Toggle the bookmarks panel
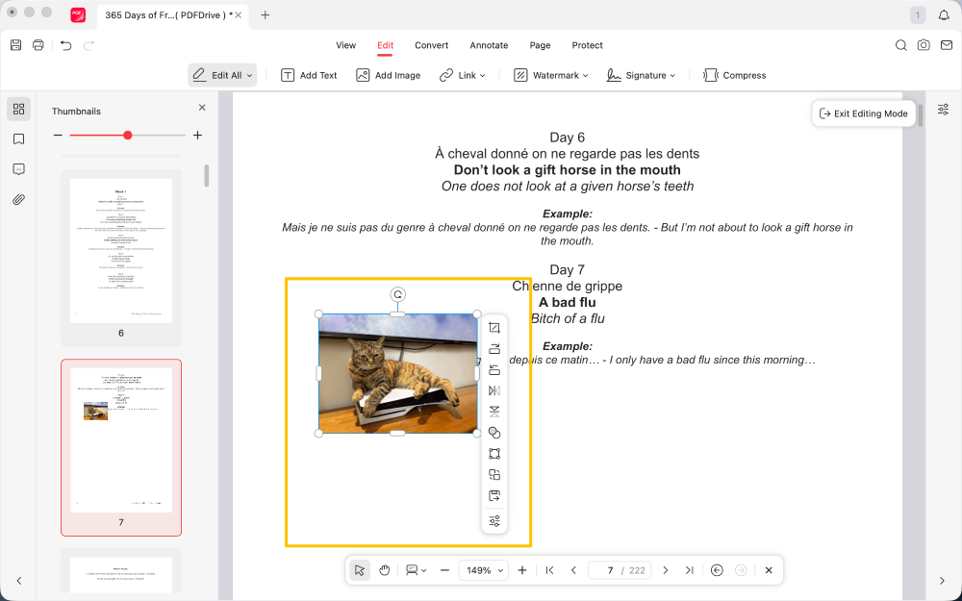This screenshot has height=601, width=962. [x=18, y=139]
